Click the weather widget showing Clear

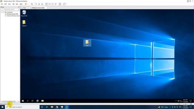point(163,107)
